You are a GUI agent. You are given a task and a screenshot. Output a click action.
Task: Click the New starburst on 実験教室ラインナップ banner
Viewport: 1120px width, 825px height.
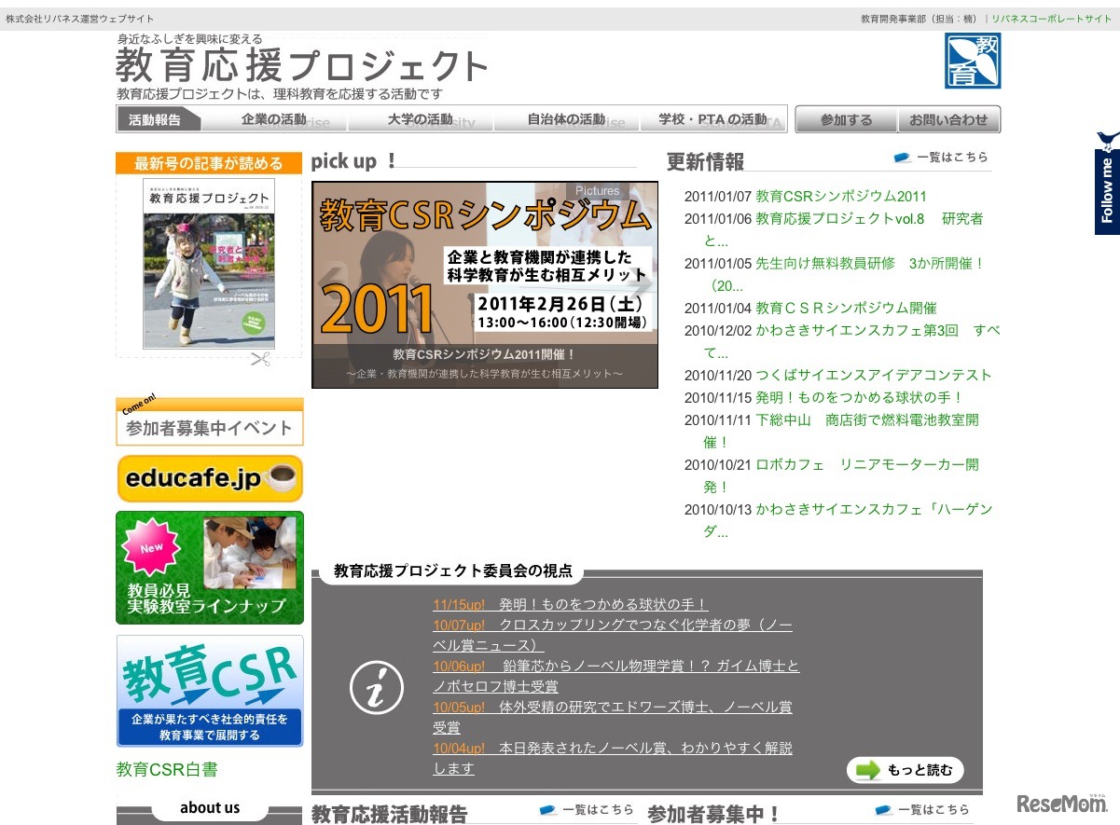(149, 547)
